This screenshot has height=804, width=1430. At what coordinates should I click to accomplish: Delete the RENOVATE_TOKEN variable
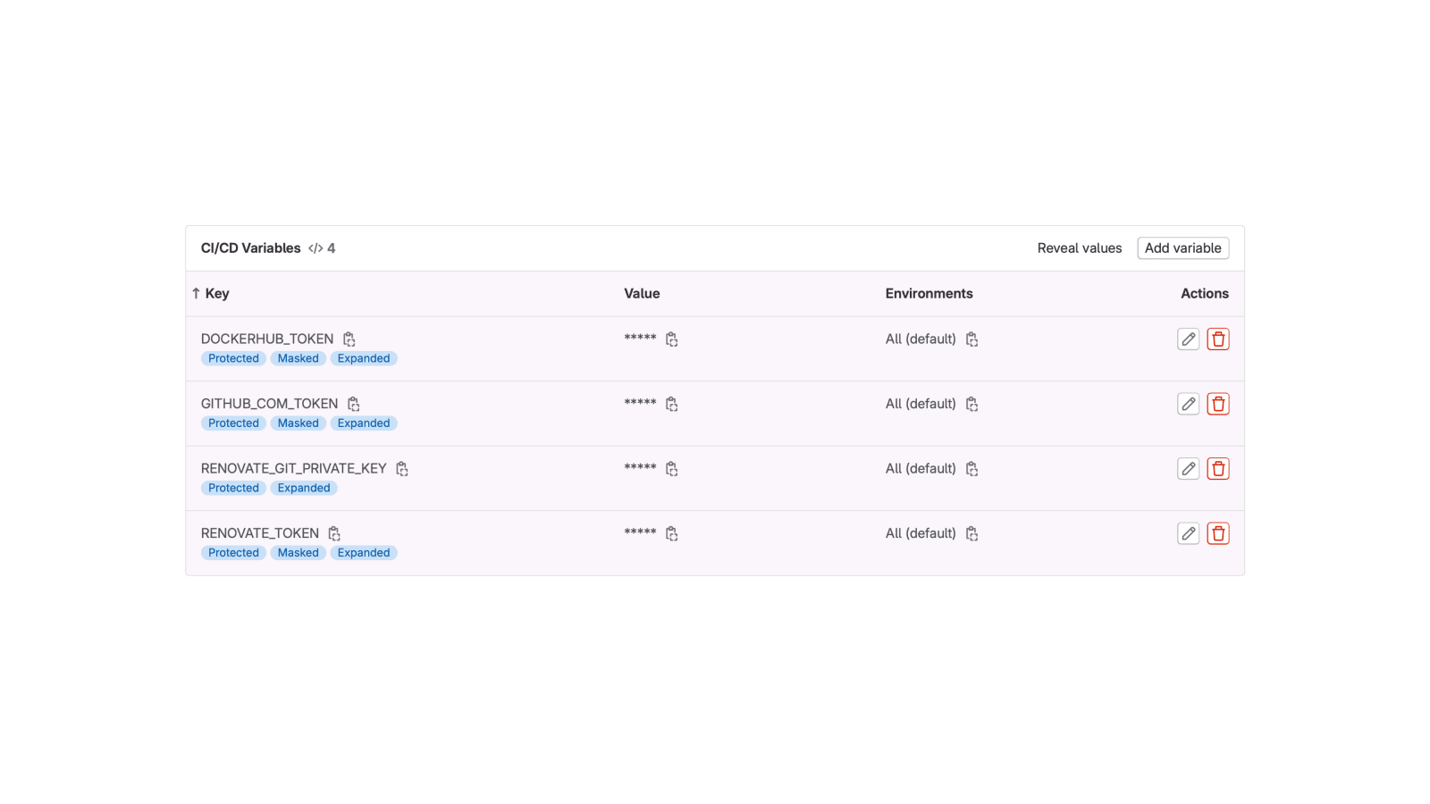pos(1218,533)
